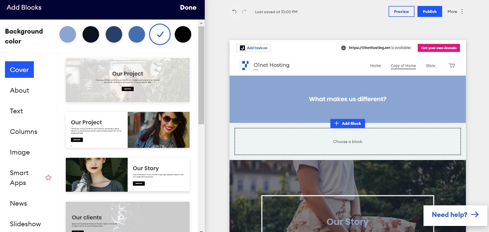This screenshot has height=232, width=489.
Task: Click the Preview button
Action: point(401,12)
